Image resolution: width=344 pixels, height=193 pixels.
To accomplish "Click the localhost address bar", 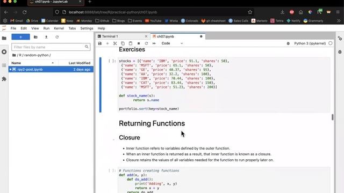I will pyautogui.click(x=154, y=12).
